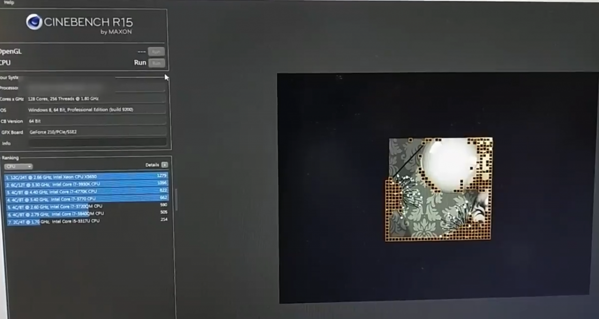Click the score 214 in ranking
The width and height of the screenshot is (599, 319).
coord(164,219)
